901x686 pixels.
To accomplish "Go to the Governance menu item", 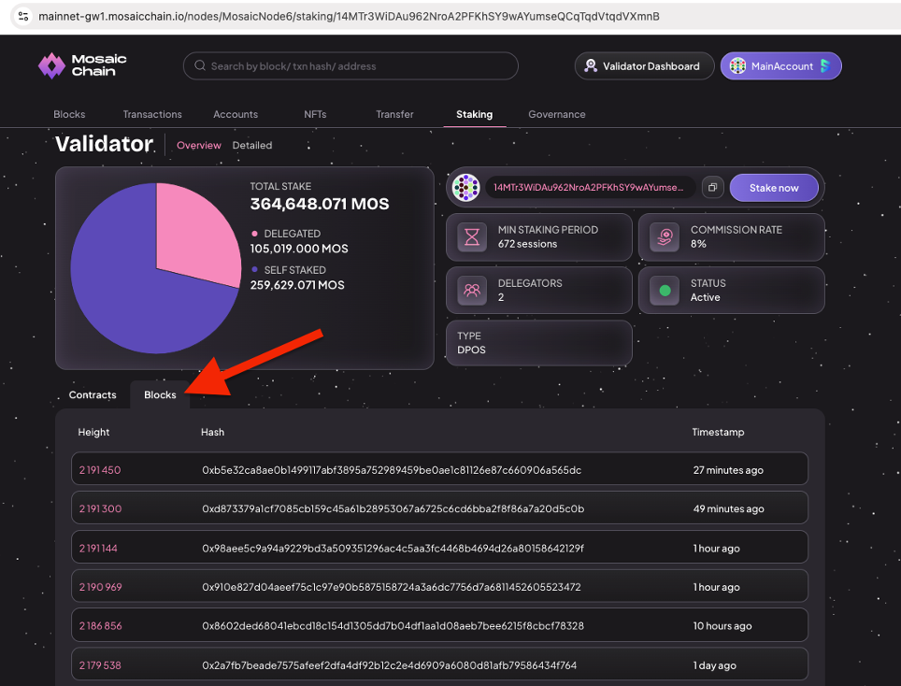I will click(x=557, y=114).
